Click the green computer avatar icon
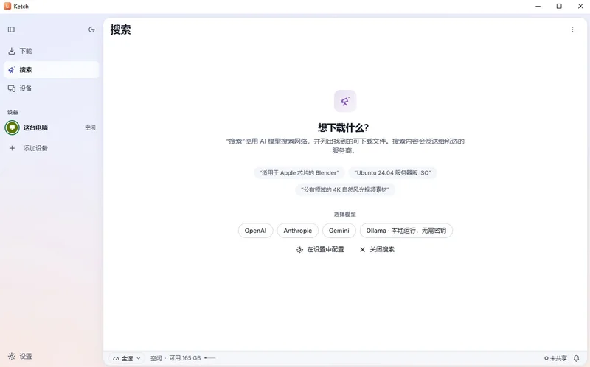 coord(12,127)
